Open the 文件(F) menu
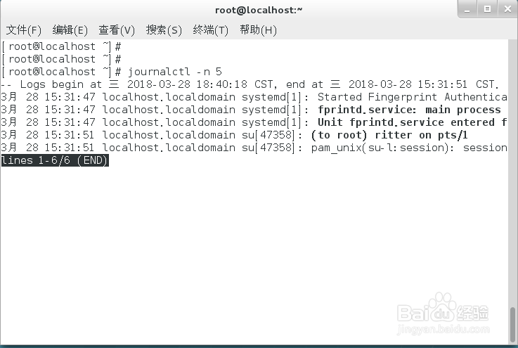This screenshot has height=348, width=518. point(23,30)
